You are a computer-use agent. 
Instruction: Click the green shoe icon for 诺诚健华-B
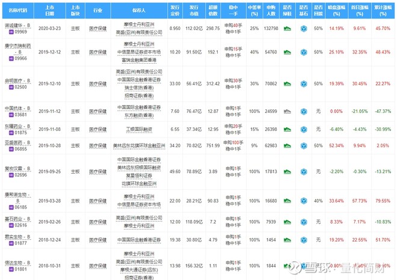coord(288,29)
